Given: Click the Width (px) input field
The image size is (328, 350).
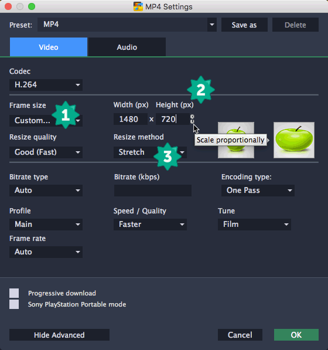Looking at the screenshot, I should point(131,119).
